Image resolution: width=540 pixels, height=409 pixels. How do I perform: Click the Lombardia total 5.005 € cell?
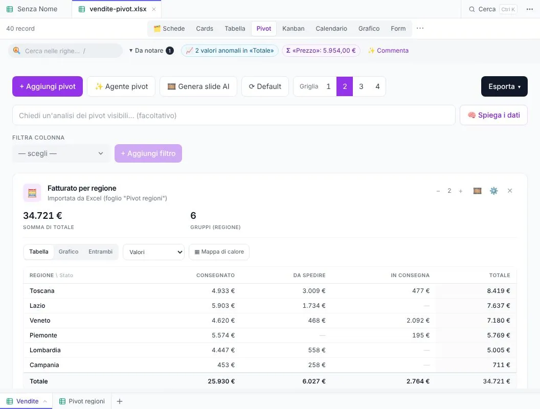click(476, 350)
